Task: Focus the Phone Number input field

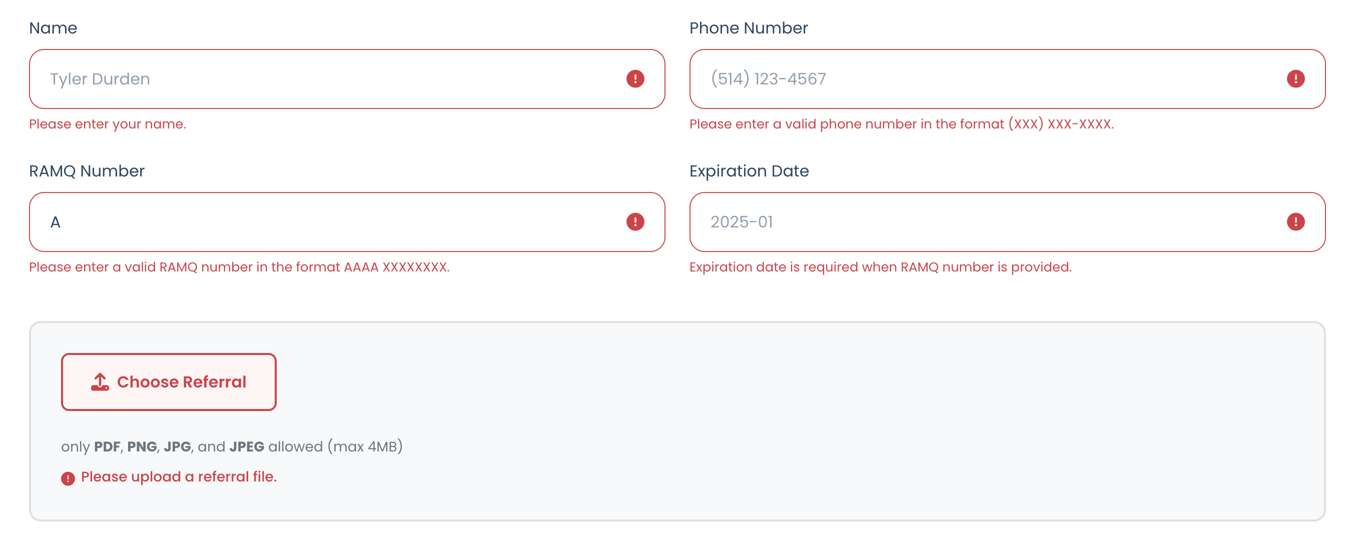Action: point(988,79)
